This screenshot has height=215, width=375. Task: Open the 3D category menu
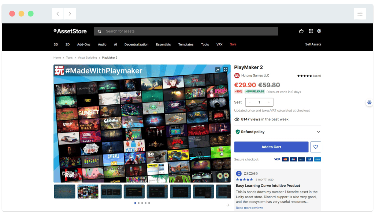click(x=56, y=44)
